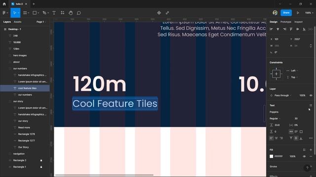Switch to the Inspect tab

point(298,22)
